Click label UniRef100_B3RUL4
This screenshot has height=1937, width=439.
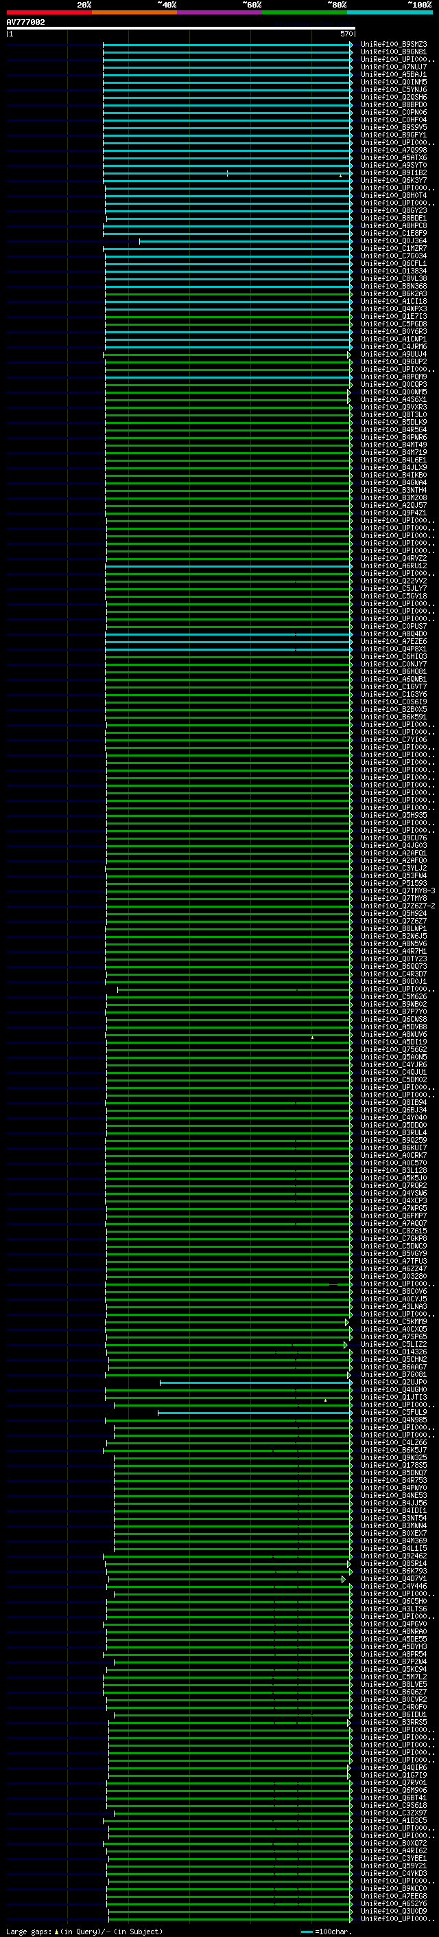(x=393, y=1132)
